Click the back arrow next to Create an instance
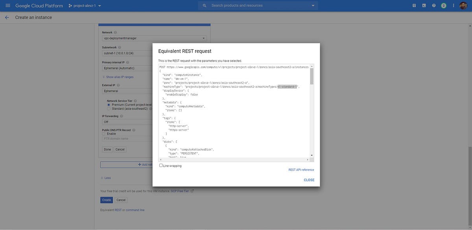472x230 pixels. [7, 17]
